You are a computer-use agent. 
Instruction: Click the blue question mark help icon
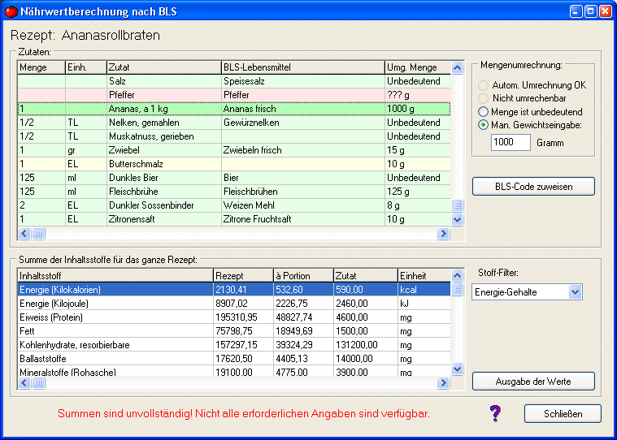point(495,413)
